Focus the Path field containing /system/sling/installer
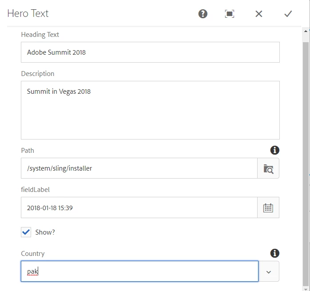 click(x=139, y=168)
